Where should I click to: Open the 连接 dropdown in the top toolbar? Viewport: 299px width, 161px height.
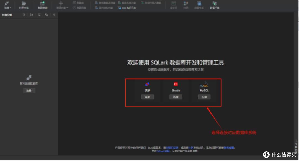click(7, 5)
